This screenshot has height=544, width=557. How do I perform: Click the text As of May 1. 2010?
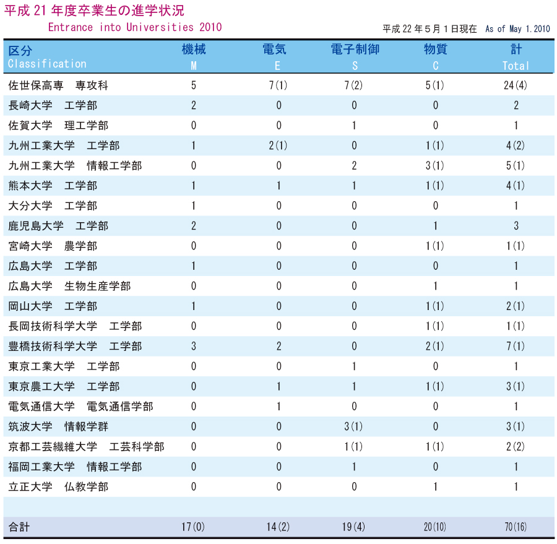[517, 29]
